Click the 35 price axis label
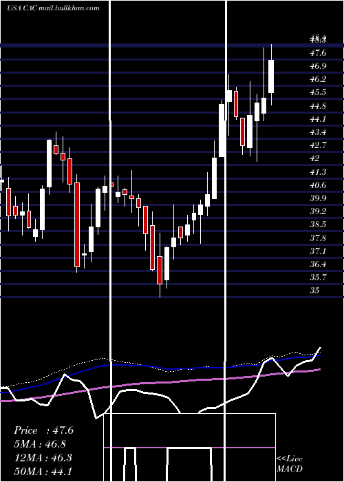The height and width of the screenshot is (482, 344). pyautogui.click(x=315, y=290)
